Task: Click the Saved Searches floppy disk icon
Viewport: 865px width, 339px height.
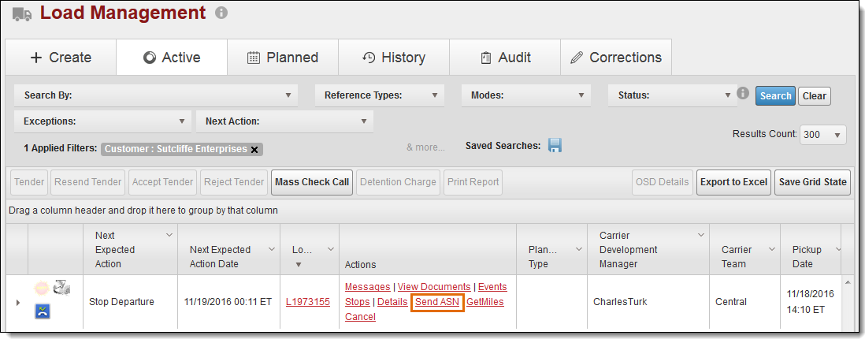Action: click(x=555, y=146)
